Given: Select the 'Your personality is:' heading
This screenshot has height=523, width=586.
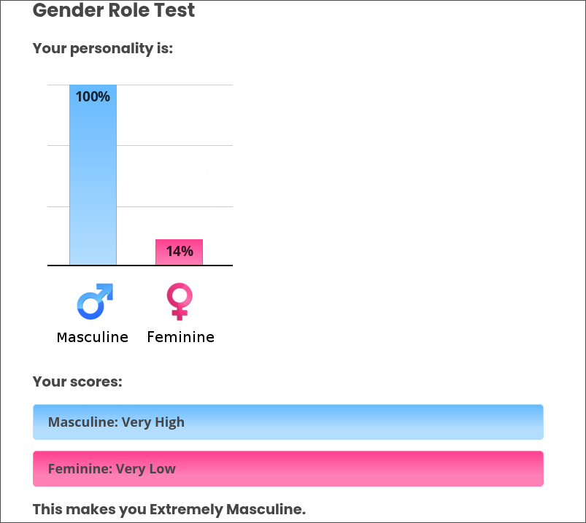Looking at the screenshot, I should tap(103, 50).
